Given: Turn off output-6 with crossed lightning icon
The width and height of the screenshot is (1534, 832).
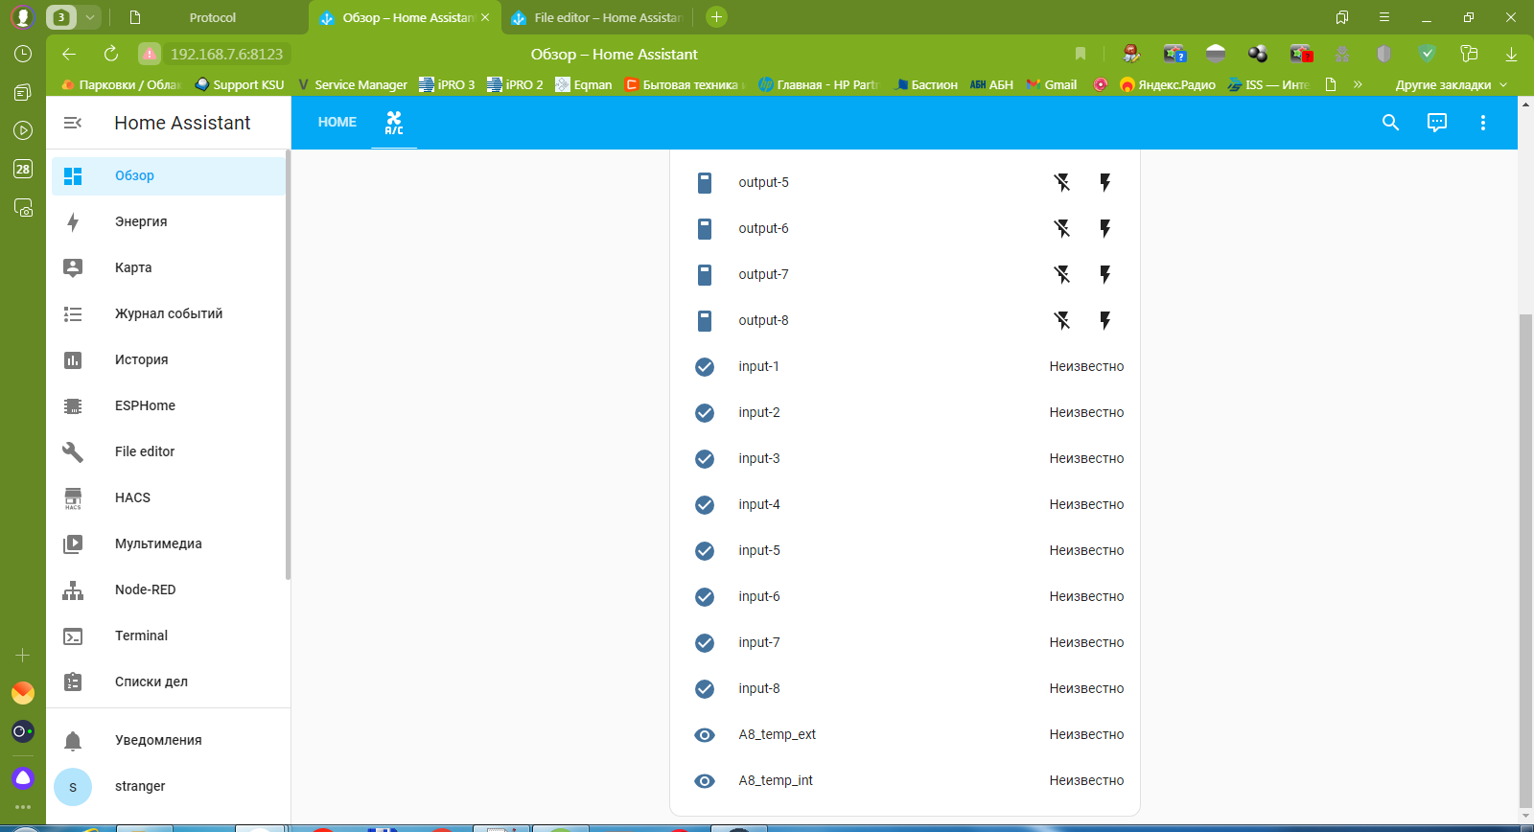Looking at the screenshot, I should click(x=1061, y=228).
